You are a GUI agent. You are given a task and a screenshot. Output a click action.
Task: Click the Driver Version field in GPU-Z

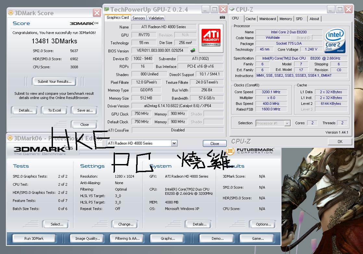coord(178,106)
